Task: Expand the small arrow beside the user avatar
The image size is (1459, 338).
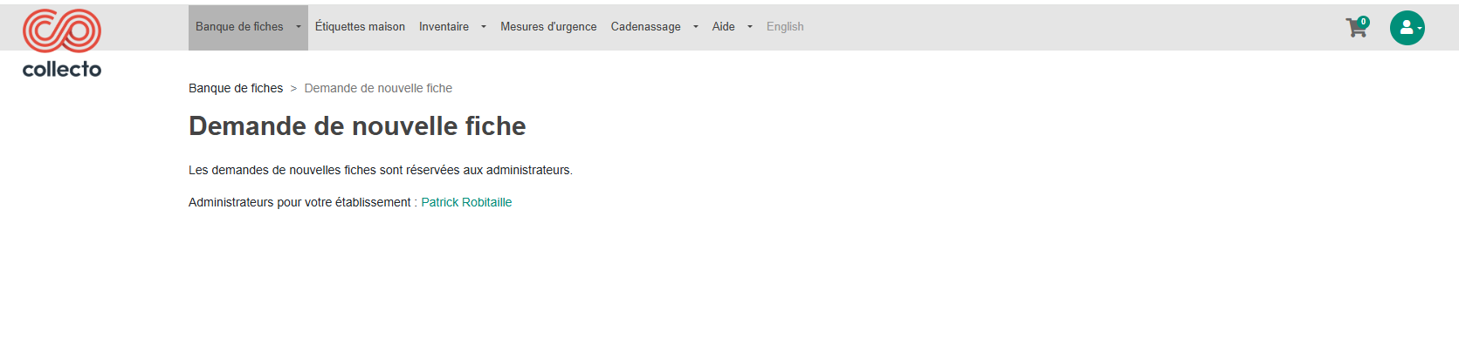Action: pyautogui.click(x=1420, y=29)
